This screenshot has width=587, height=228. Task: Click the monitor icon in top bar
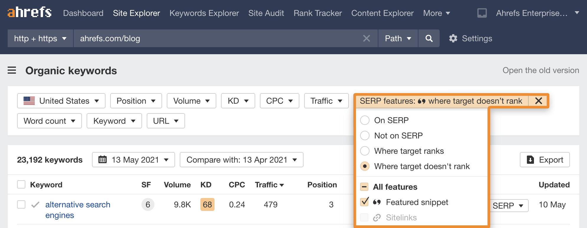[482, 13]
